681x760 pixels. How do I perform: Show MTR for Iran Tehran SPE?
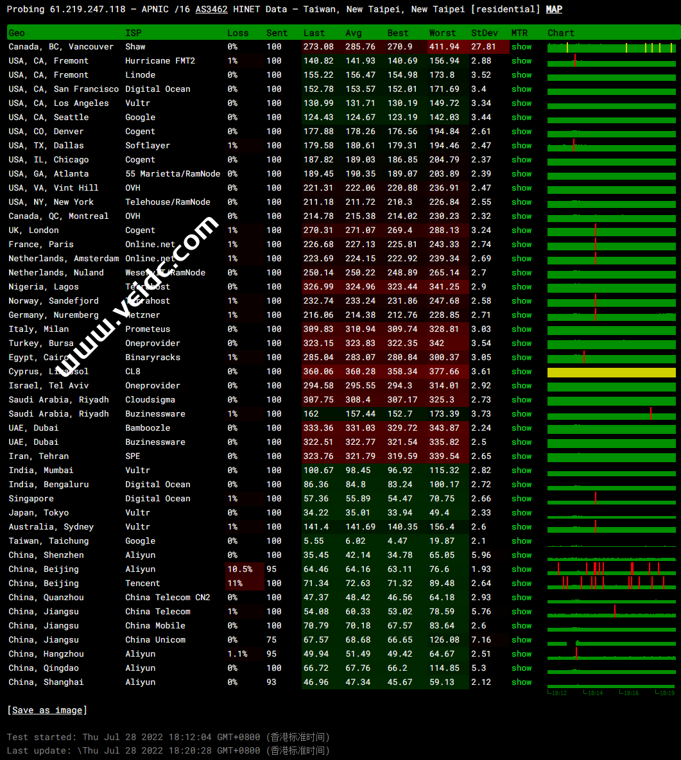tap(522, 456)
